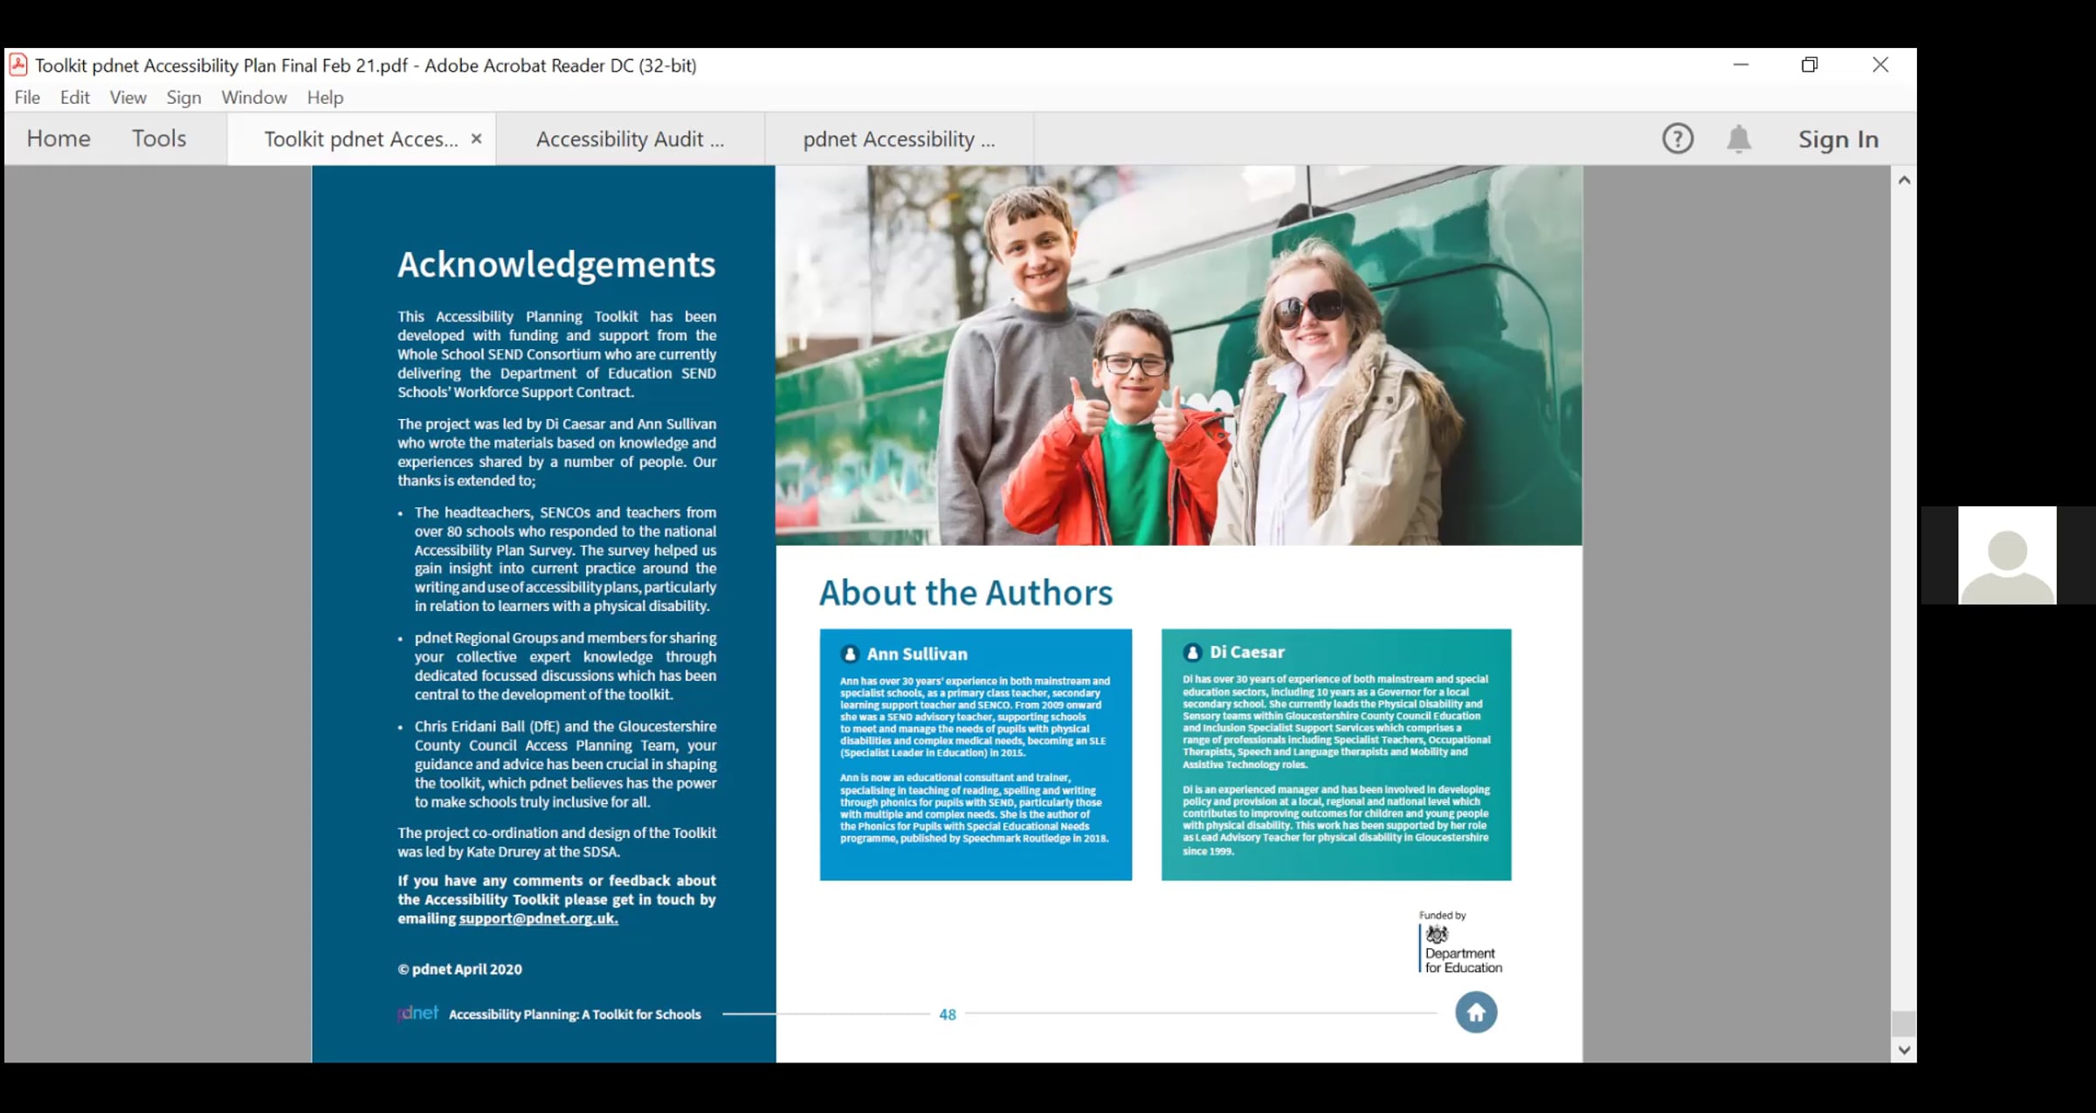The image size is (2096, 1113).
Task: Click the vertical scrollbar thumb
Action: [1904, 1023]
